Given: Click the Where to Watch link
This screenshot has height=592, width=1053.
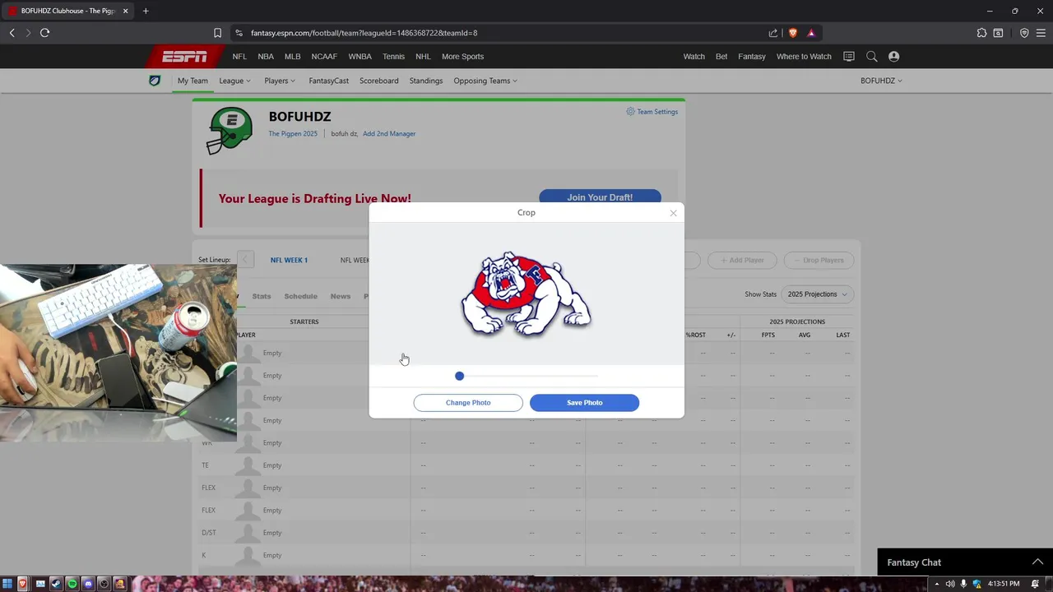Looking at the screenshot, I should 804,57.
